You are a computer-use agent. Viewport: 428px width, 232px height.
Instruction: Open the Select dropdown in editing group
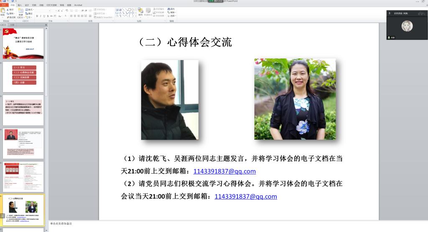click(172, 16)
